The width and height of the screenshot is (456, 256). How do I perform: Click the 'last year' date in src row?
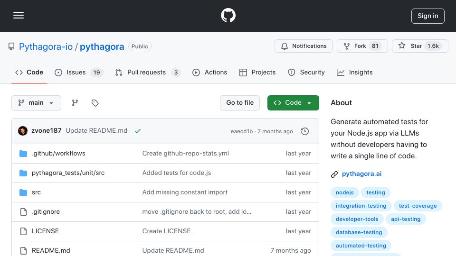(298, 192)
